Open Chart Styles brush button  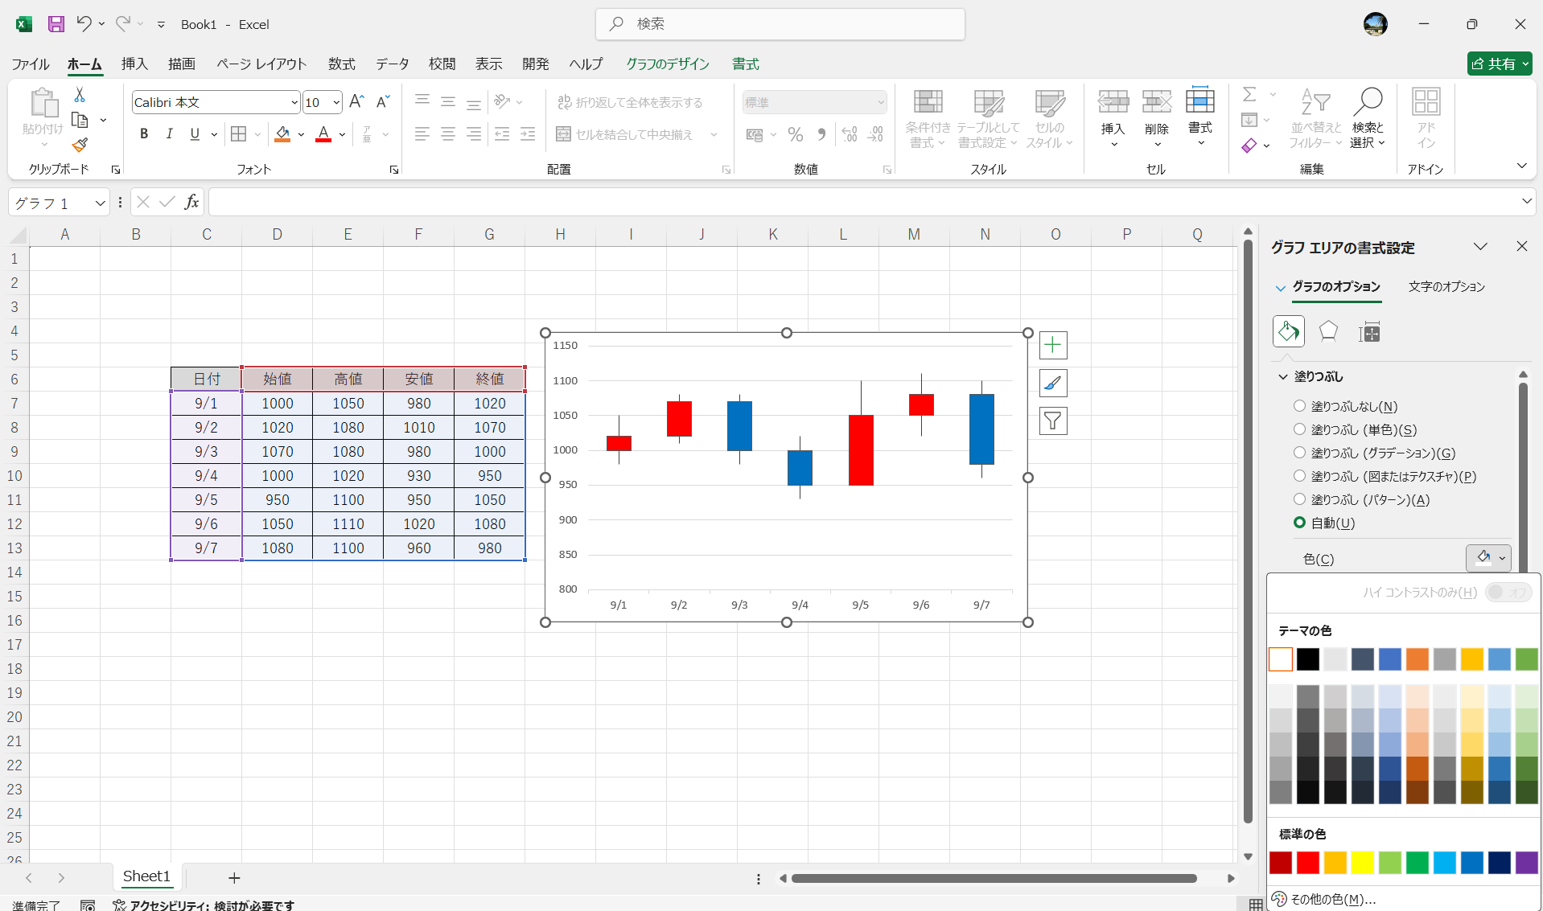[1052, 384]
